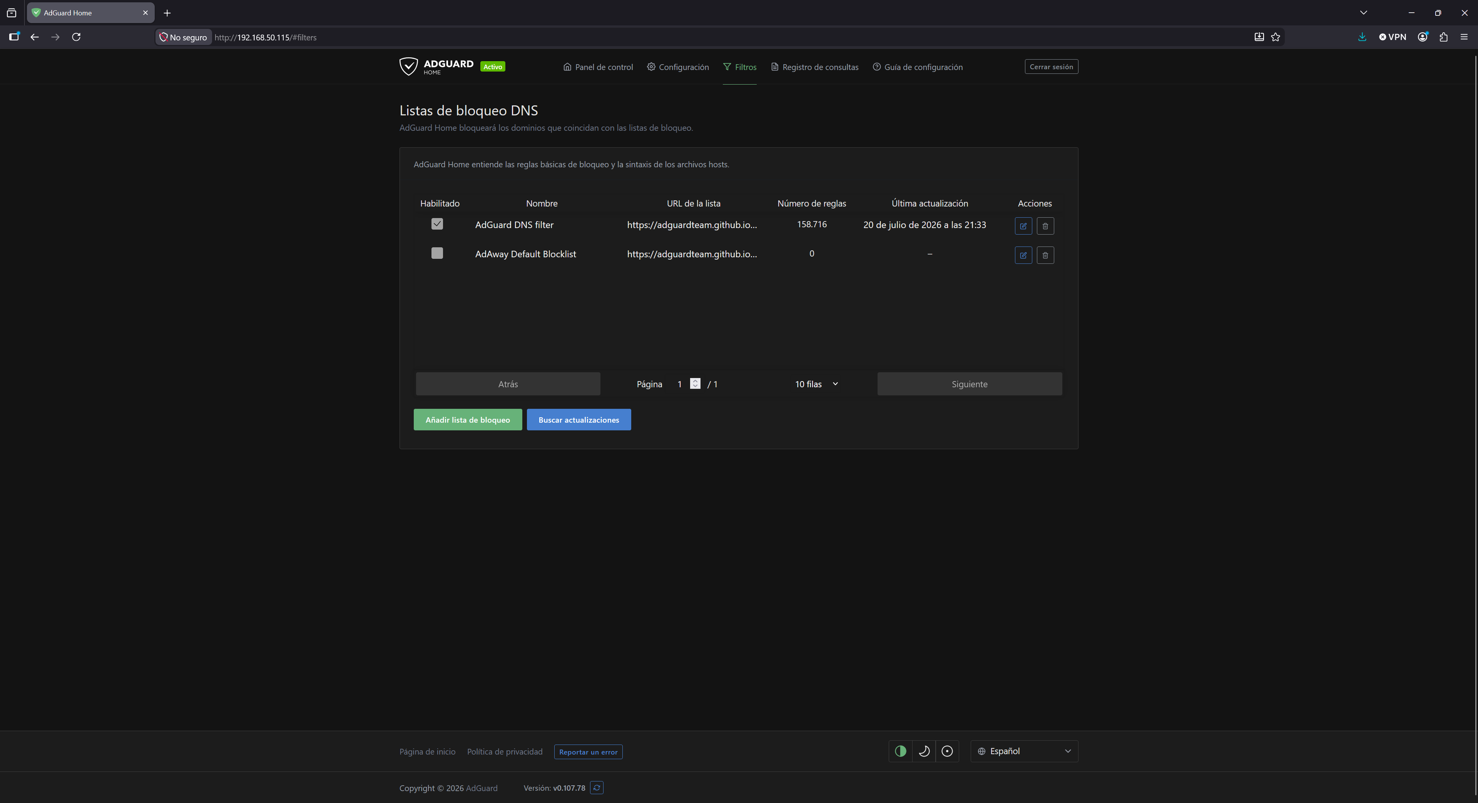Open the browser hamburger menu
Image resolution: width=1478 pixels, height=803 pixels.
pyautogui.click(x=1464, y=37)
